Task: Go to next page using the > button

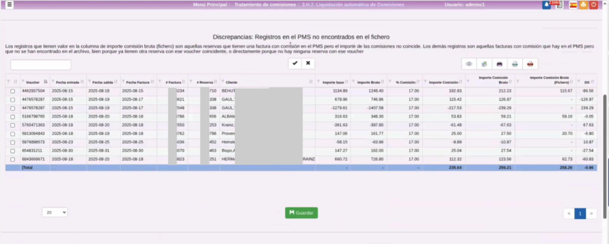Action: click(591, 213)
